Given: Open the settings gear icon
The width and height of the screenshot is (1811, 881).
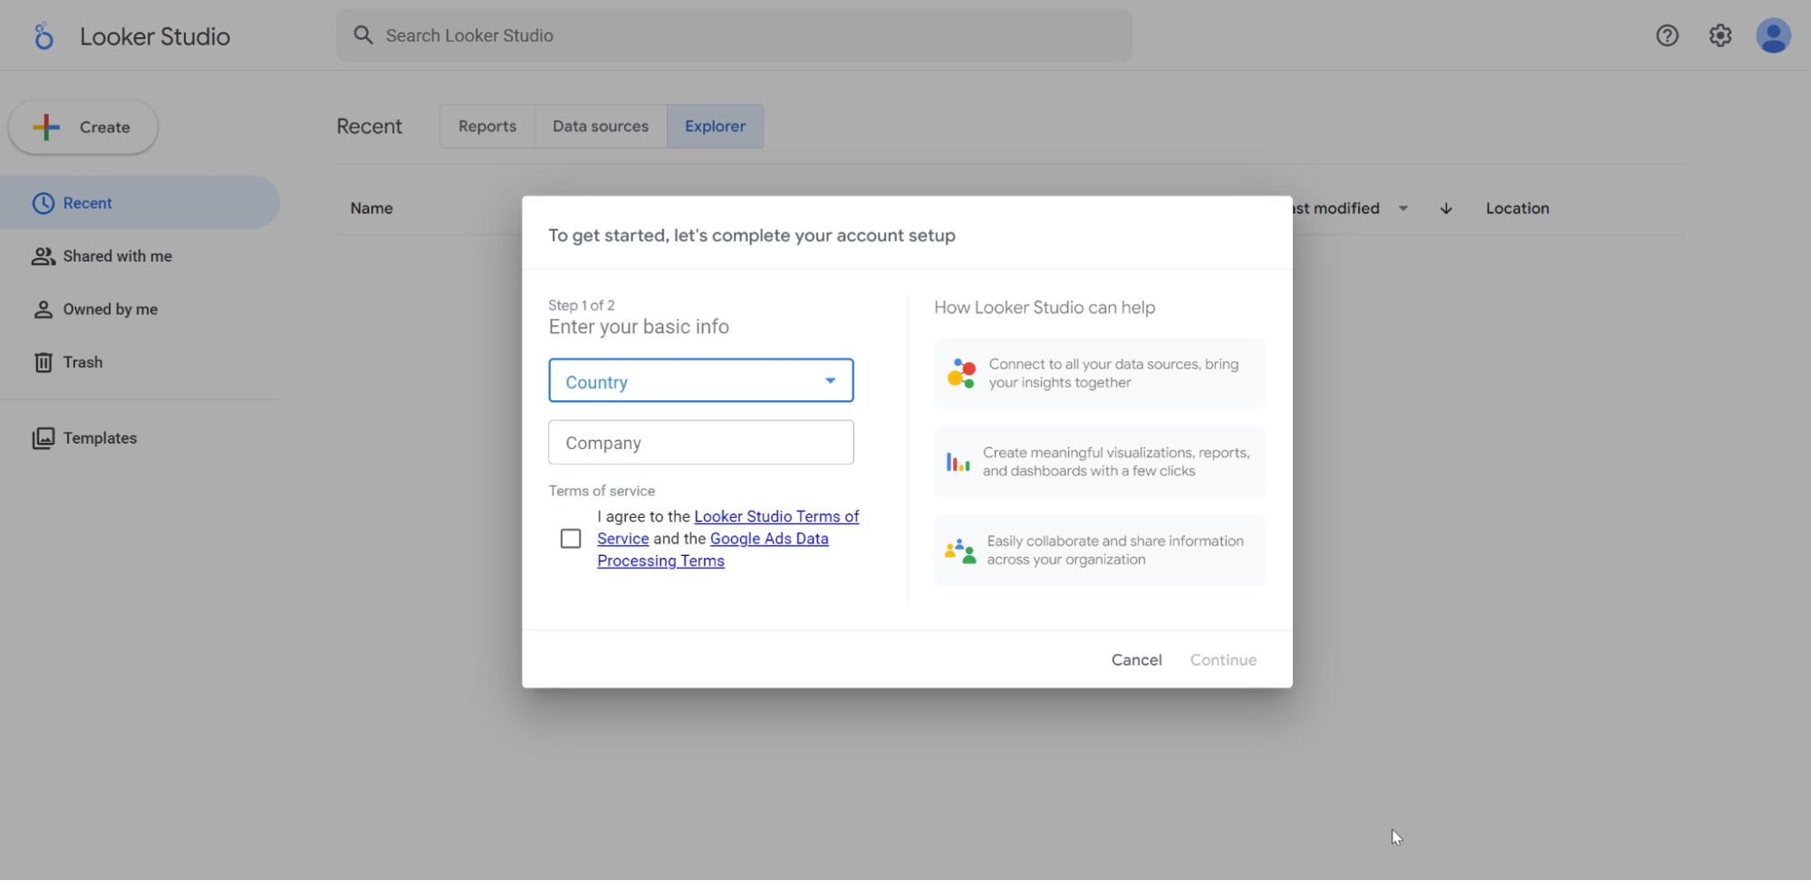Looking at the screenshot, I should click(1719, 35).
